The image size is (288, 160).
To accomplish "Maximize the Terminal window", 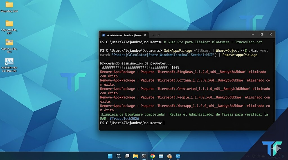I will (262, 34).
